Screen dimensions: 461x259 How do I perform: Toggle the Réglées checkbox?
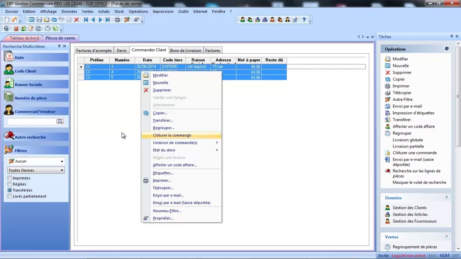coord(10,184)
